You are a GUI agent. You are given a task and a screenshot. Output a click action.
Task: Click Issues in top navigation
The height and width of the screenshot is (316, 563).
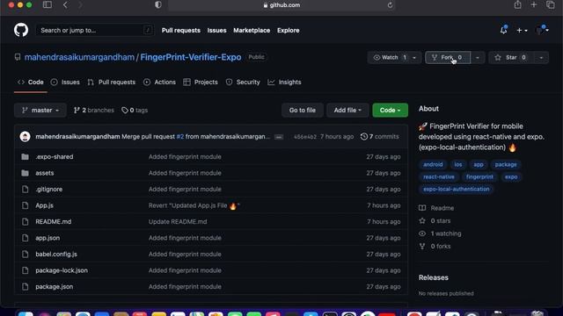click(217, 30)
